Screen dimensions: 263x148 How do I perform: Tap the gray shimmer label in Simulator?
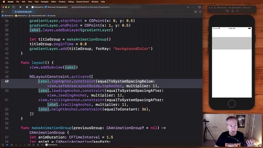point(232,43)
